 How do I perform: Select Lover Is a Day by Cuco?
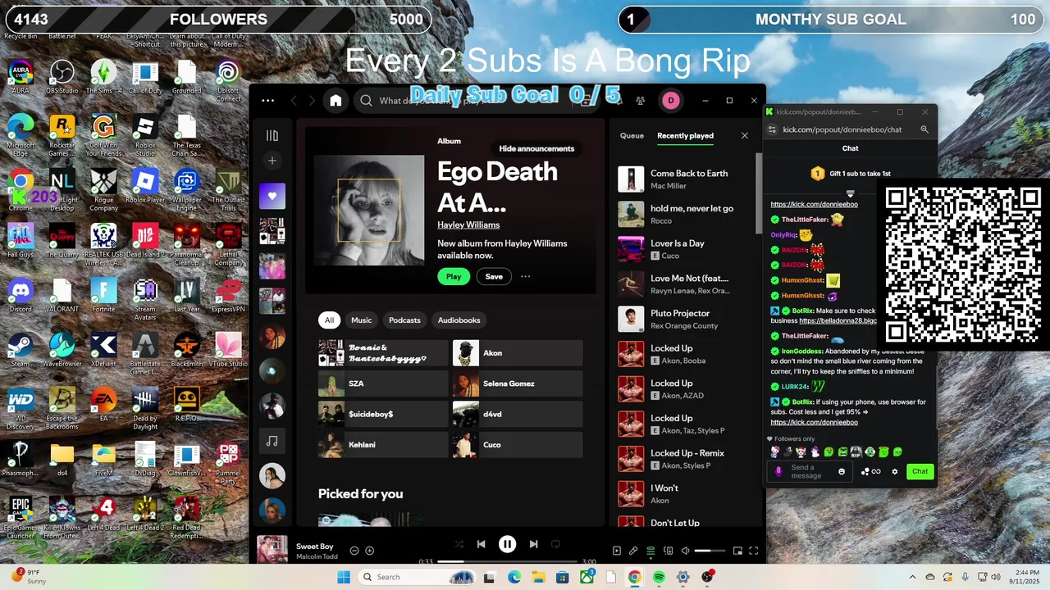pyautogui.click(x=686, y=249)
